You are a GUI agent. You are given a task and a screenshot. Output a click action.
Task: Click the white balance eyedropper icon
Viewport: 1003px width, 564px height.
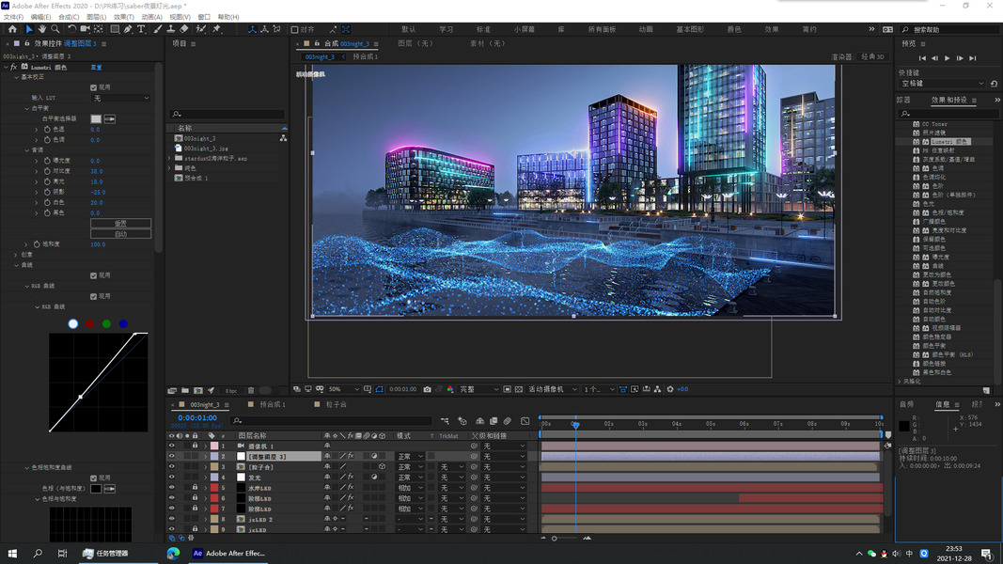point(109,119)
